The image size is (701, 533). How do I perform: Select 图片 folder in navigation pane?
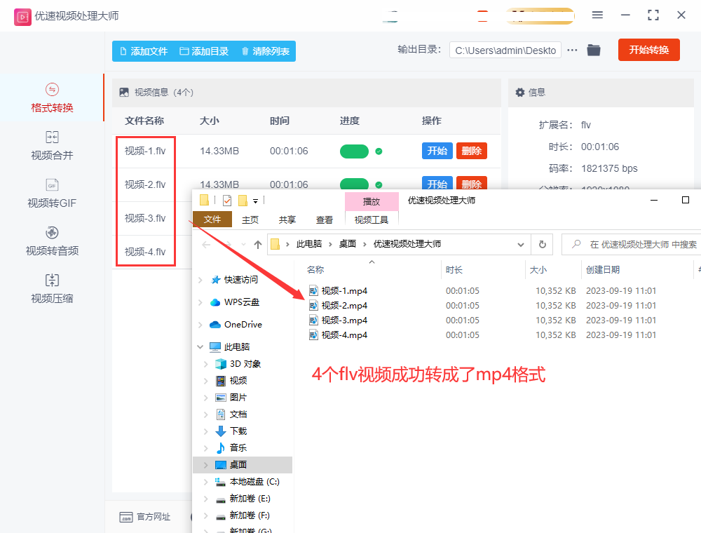click(238, 398)
